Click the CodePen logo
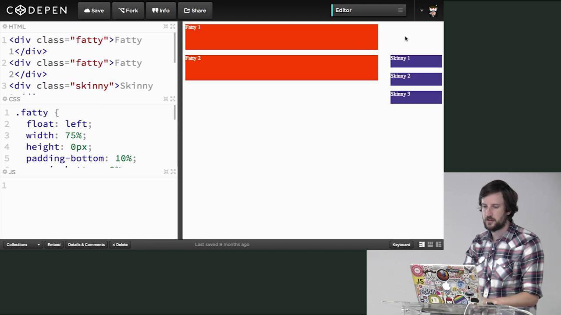 pos(37,10)
